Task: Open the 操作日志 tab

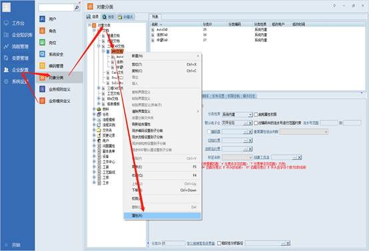Action: coord(249,96)
